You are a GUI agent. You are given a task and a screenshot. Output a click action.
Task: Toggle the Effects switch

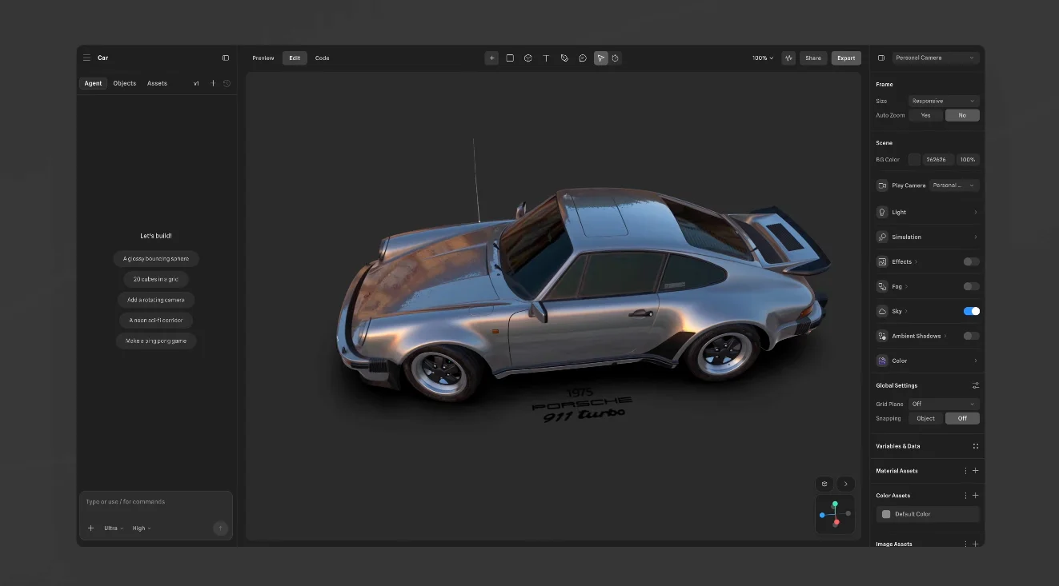coord(971,261)
